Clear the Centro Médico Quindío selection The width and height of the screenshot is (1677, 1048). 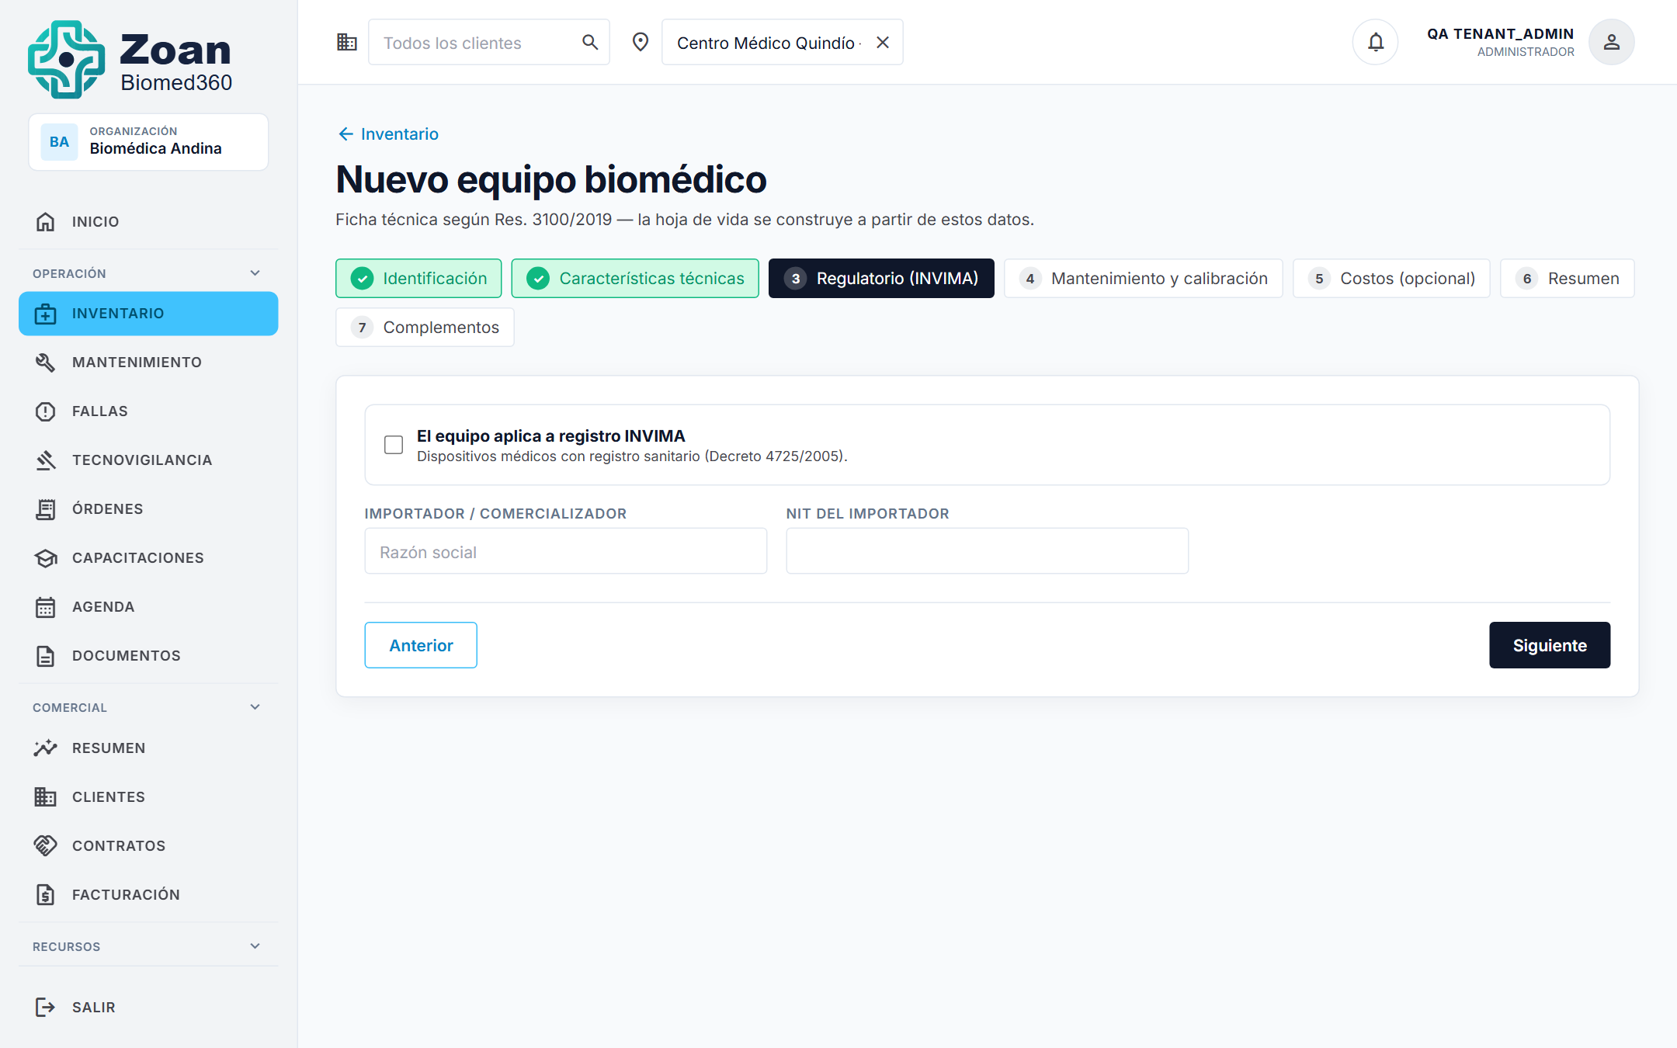tap(883, 43)
